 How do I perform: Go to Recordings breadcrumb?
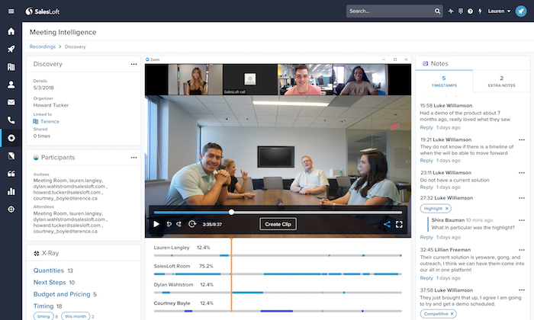42,46
